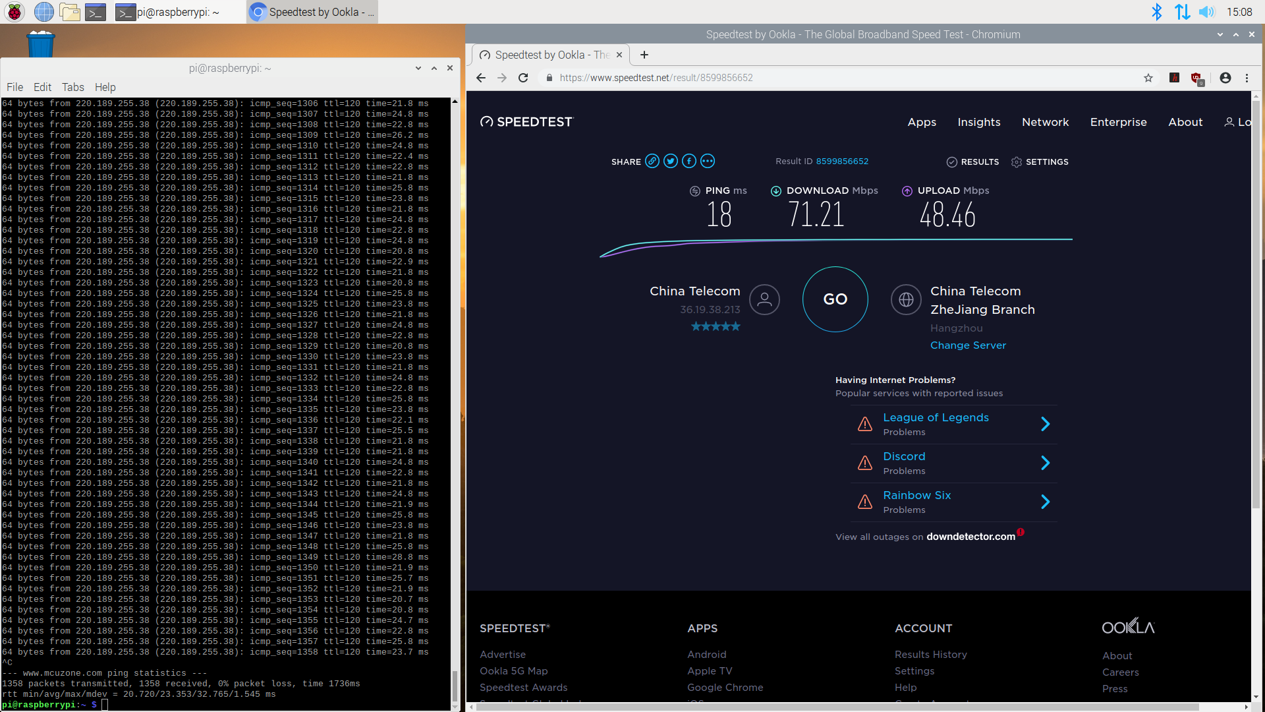
Task: Open the Wastebasket on the desktop
Action: (x=40, y=44)
